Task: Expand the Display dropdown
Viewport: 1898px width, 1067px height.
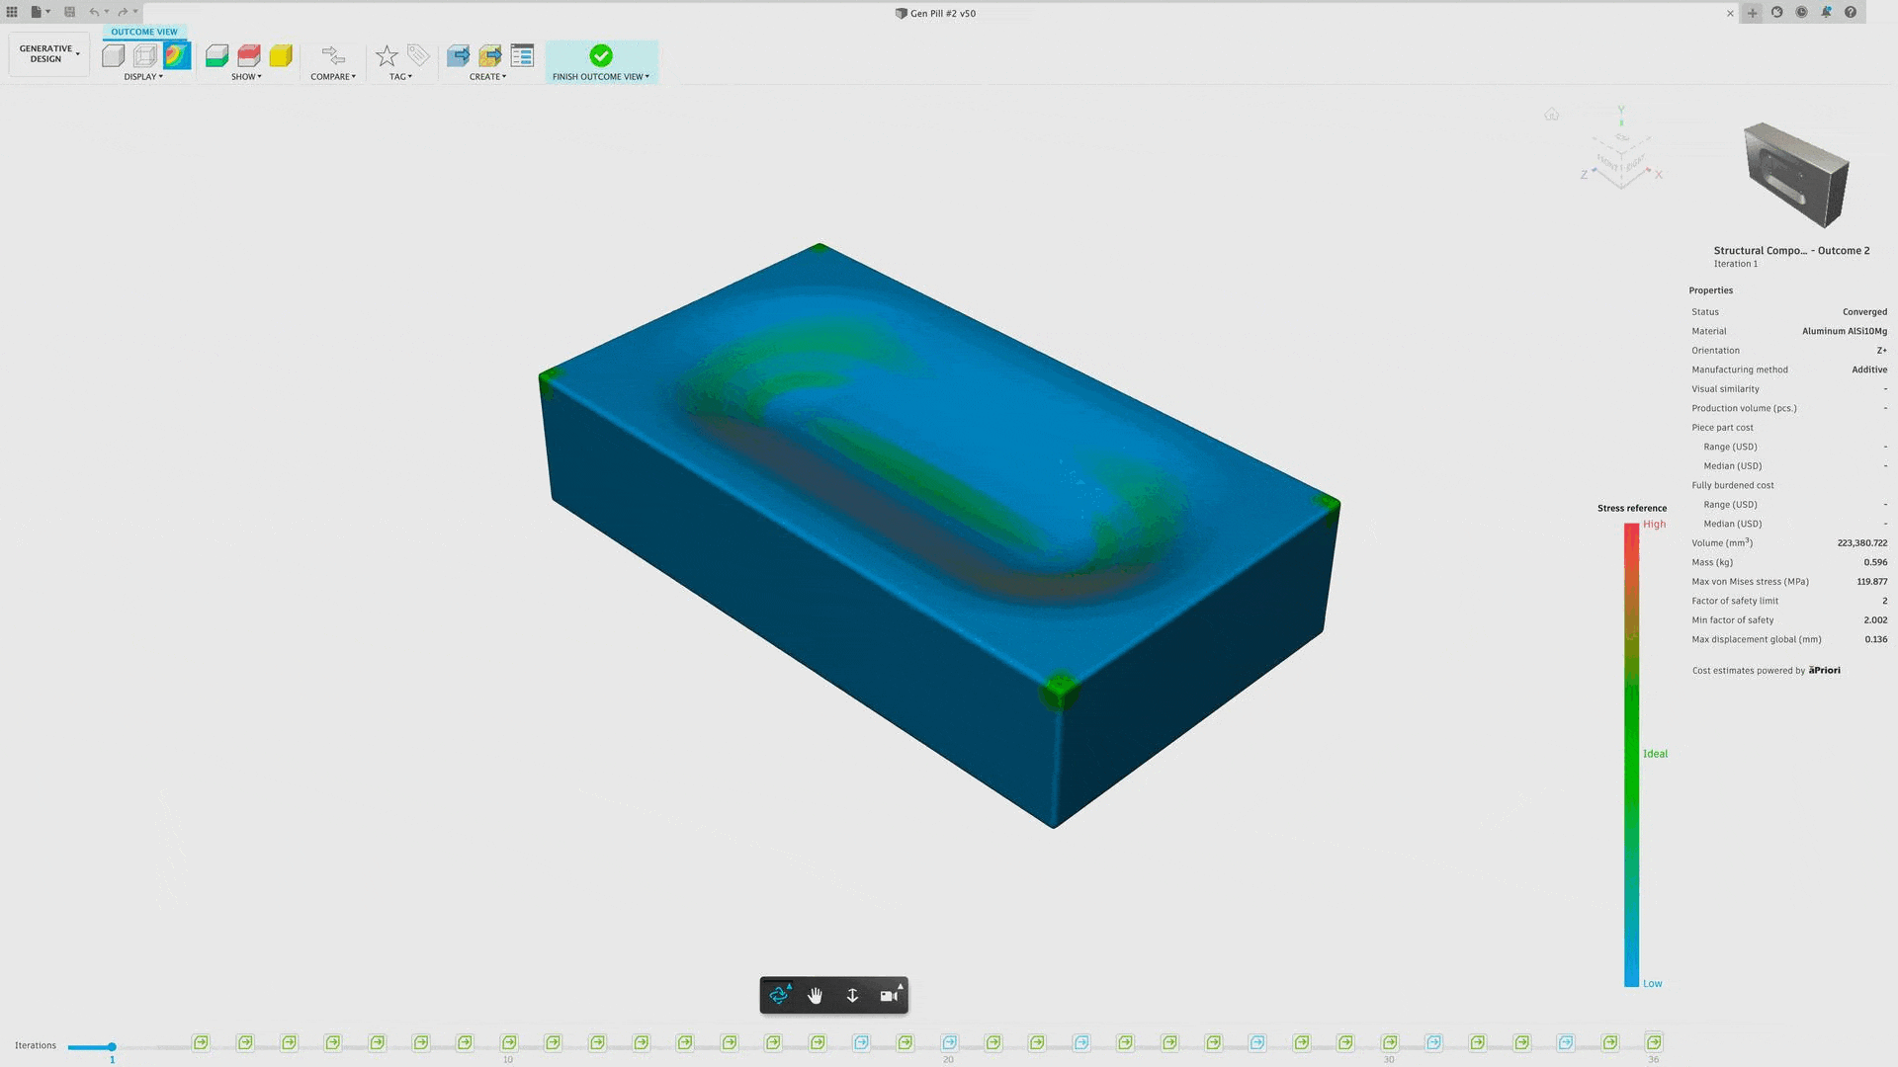Action: [143, 76]
